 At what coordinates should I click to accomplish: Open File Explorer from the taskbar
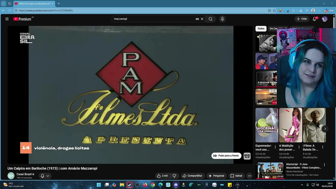pyautogui.click(x=122, y=185)
